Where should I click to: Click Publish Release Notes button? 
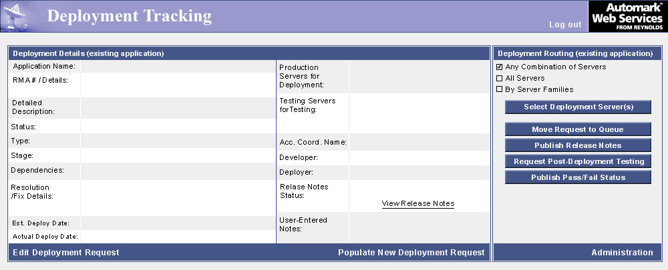578,145
